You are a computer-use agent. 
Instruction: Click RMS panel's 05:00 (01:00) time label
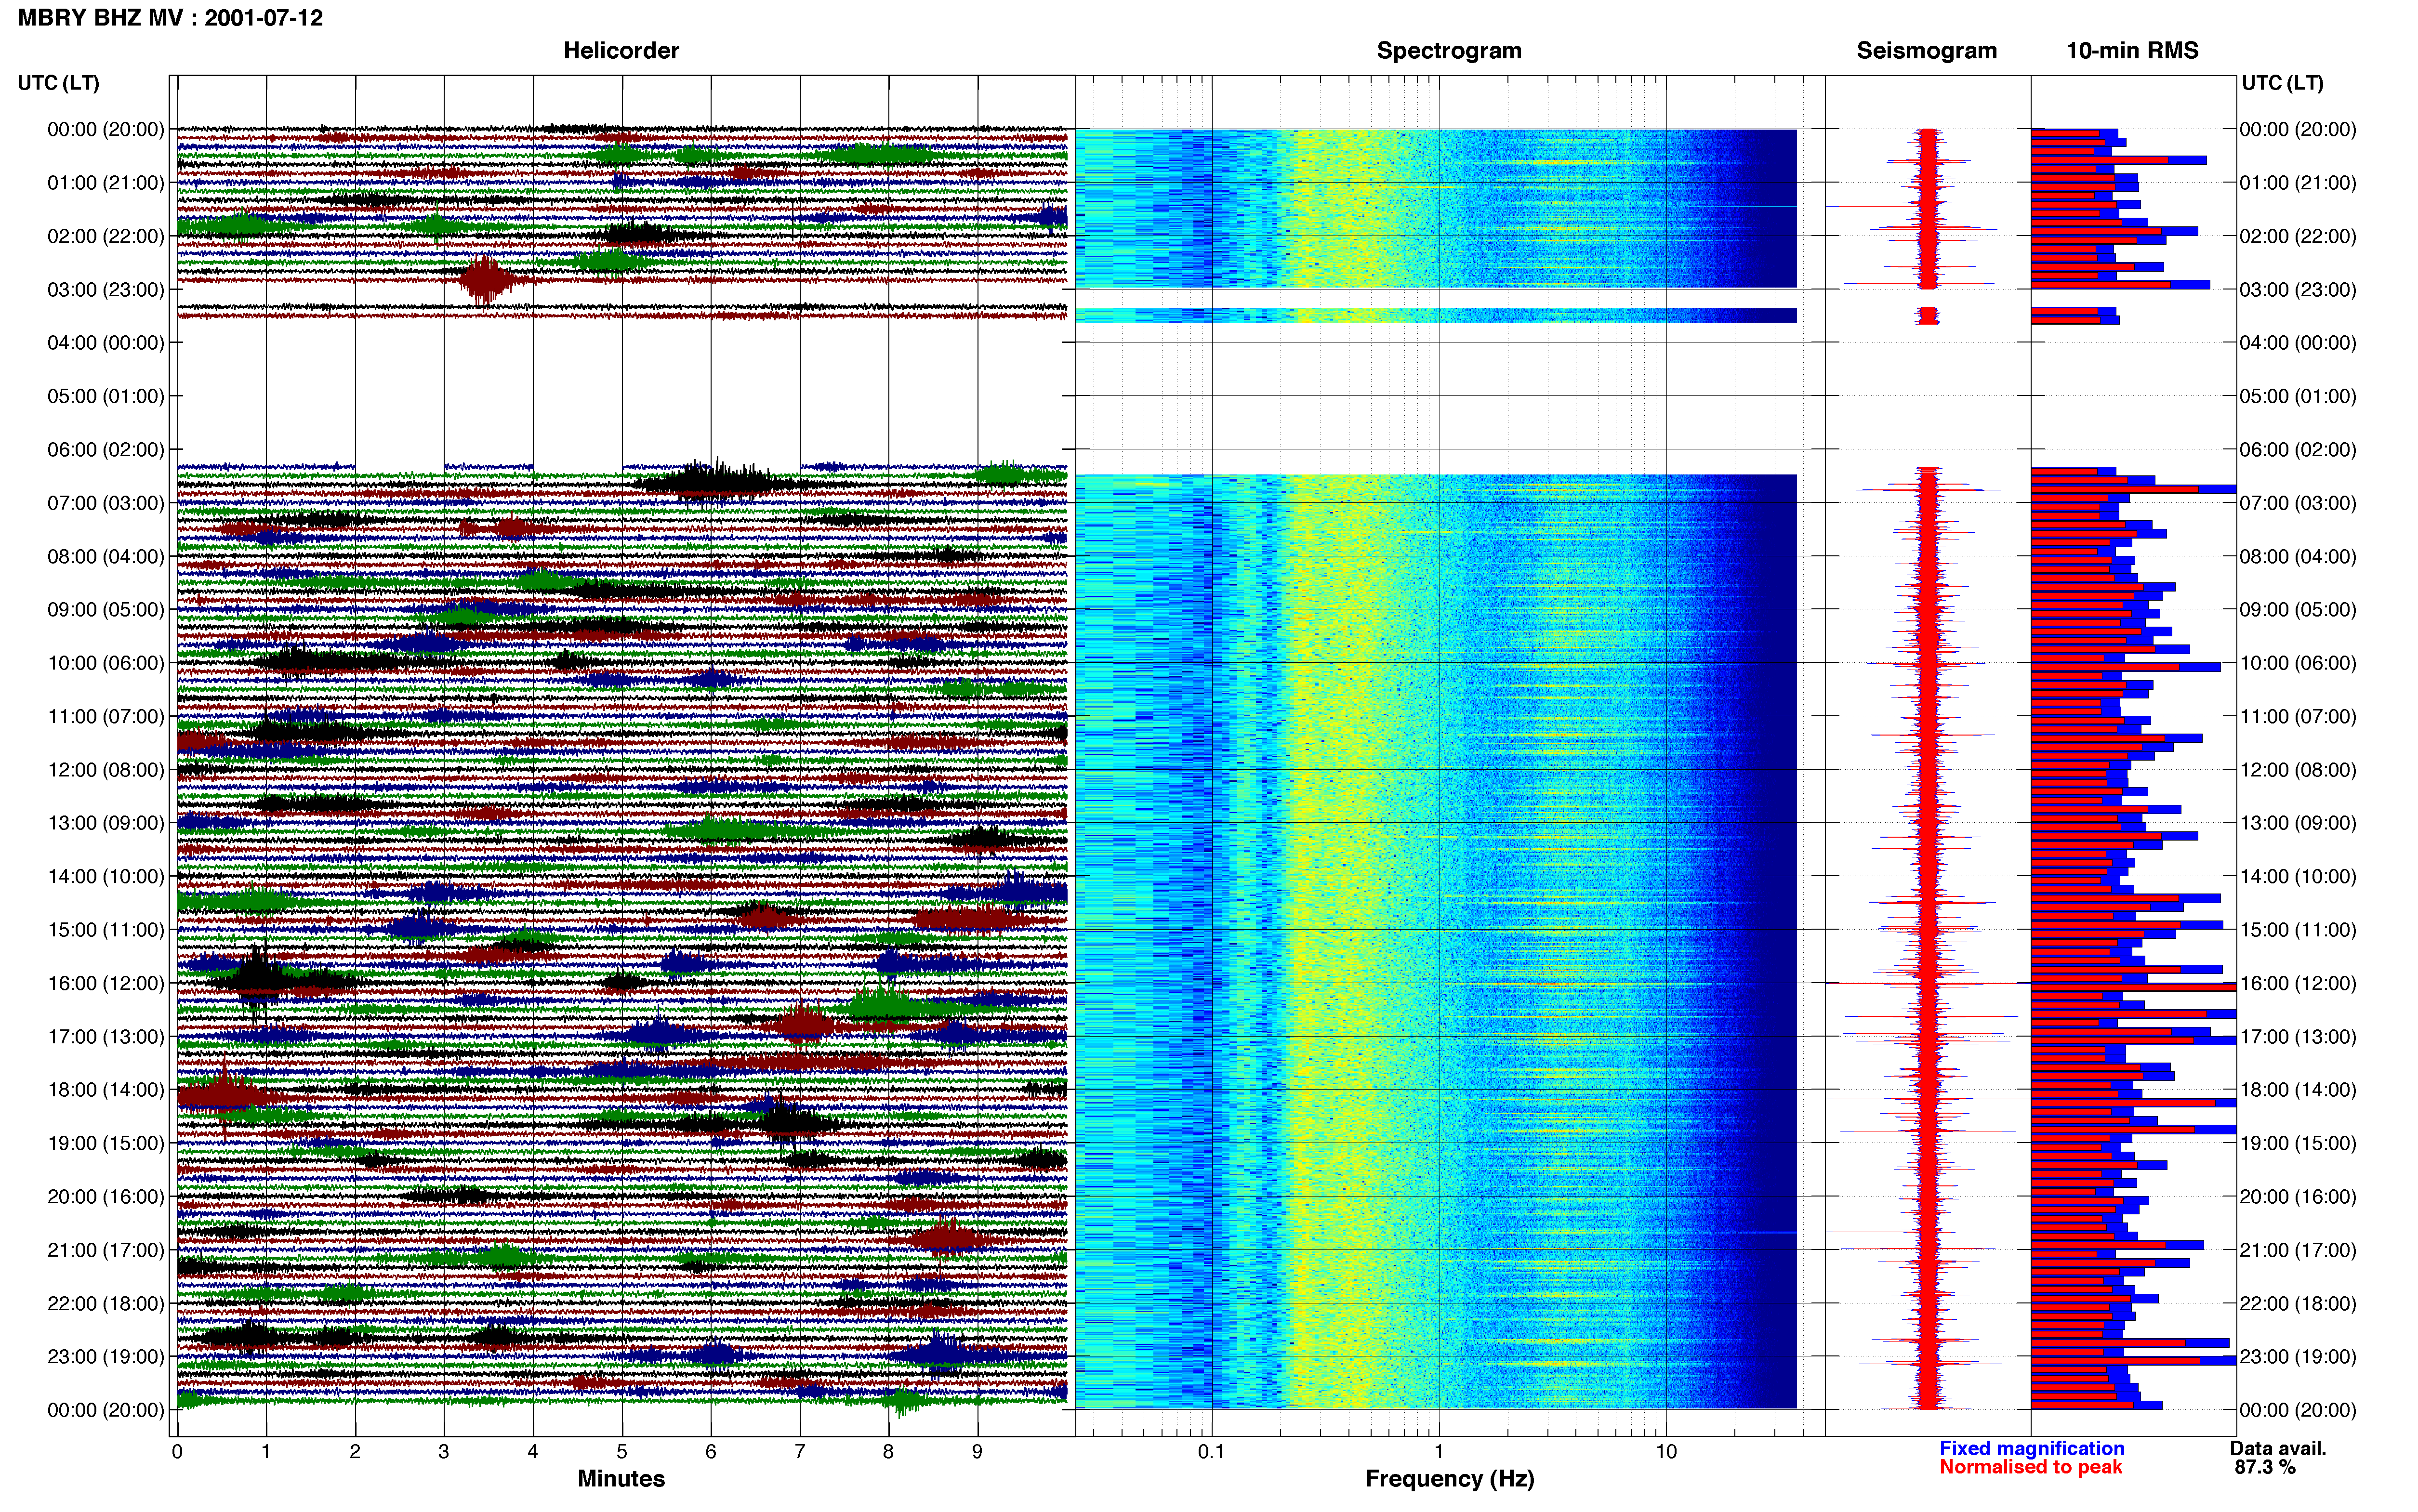pos(2298,396)
